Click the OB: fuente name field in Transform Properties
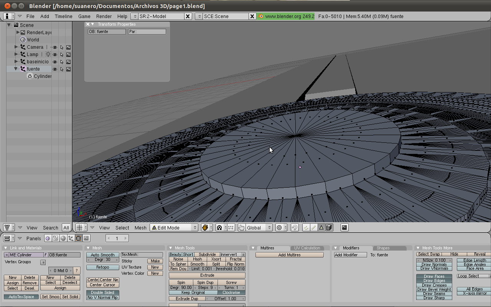The image size is (491, 307). tap(107, 32)
